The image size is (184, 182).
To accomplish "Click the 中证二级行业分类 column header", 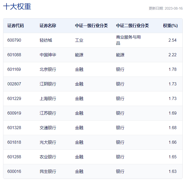I will (132, 26).
